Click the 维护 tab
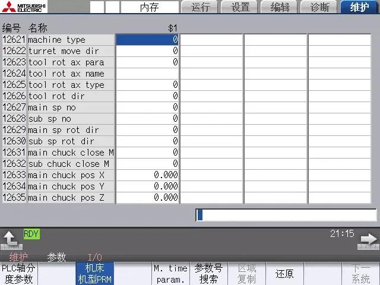The width and height of the screenshot is (380, 285). (359, 7)
